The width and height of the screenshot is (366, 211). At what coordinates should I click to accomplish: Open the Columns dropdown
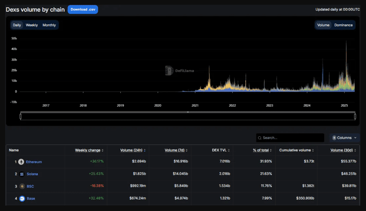[345, 138]
